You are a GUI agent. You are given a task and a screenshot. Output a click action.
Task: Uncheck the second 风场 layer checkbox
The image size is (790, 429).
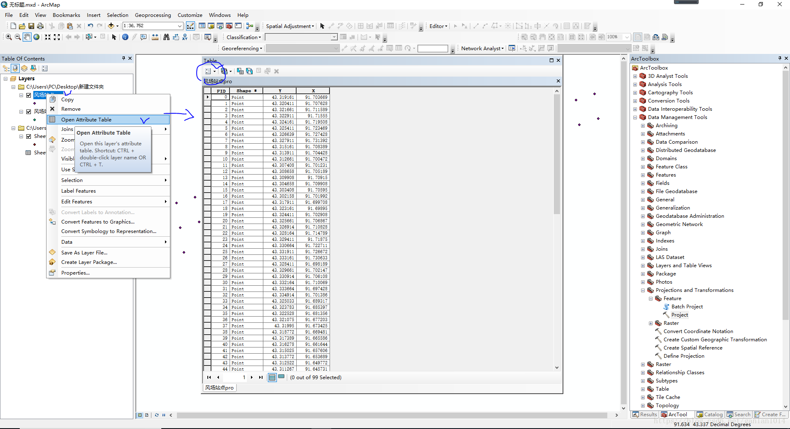click(28, 112)
